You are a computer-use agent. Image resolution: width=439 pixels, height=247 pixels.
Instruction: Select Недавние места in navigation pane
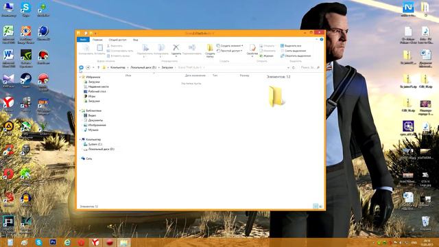(x=98, y=86)
